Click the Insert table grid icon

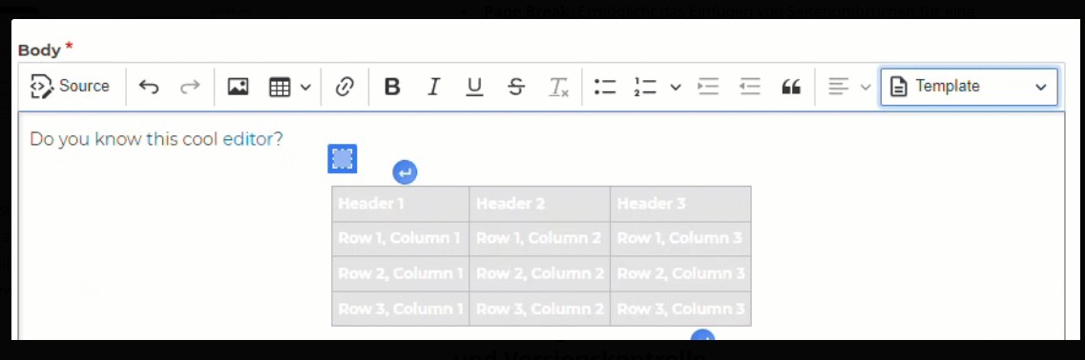pos(280,87)
